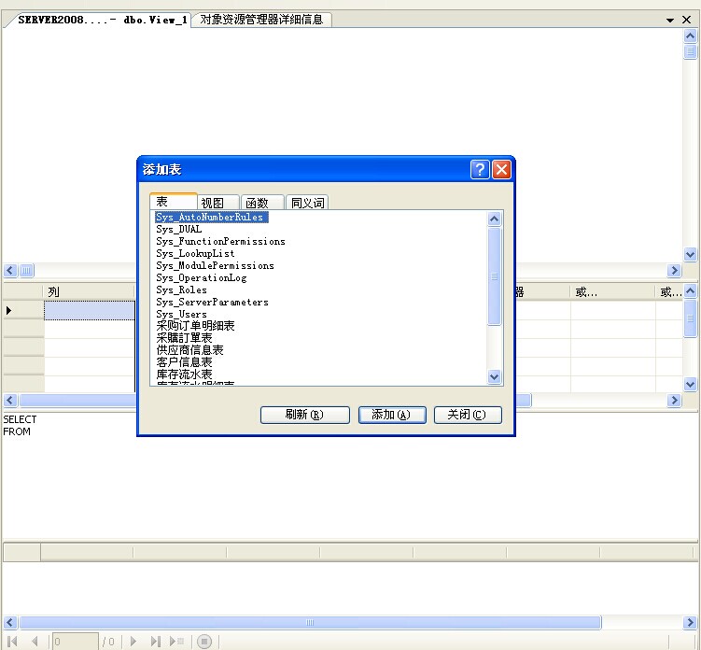Click the table list vertical scrollbar thumb
Viewport: 701px width, 650px height.
tap(494, 276)
